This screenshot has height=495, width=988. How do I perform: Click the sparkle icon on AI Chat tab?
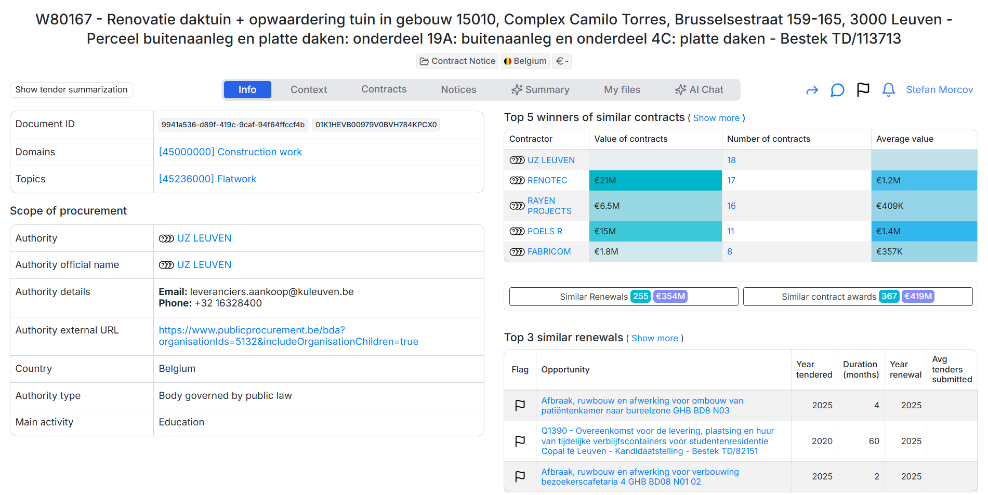pyautogui.click(x=680, y=90)
